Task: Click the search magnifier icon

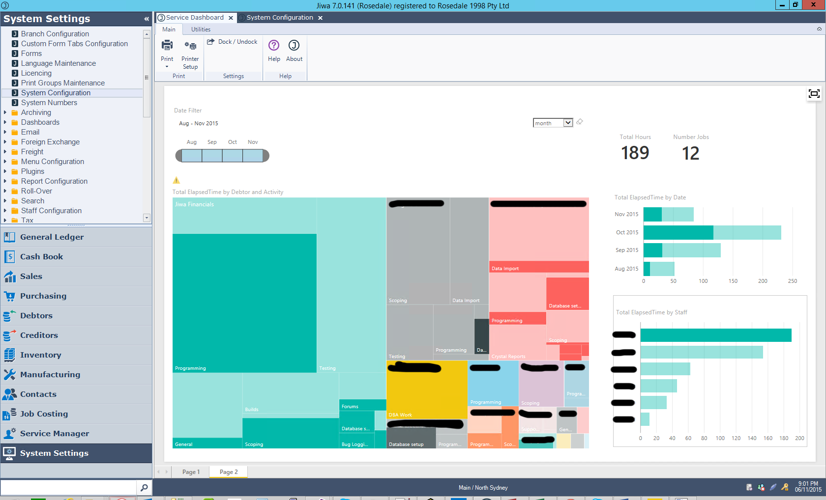Action: pyautogui.click(x=144, y=488)
